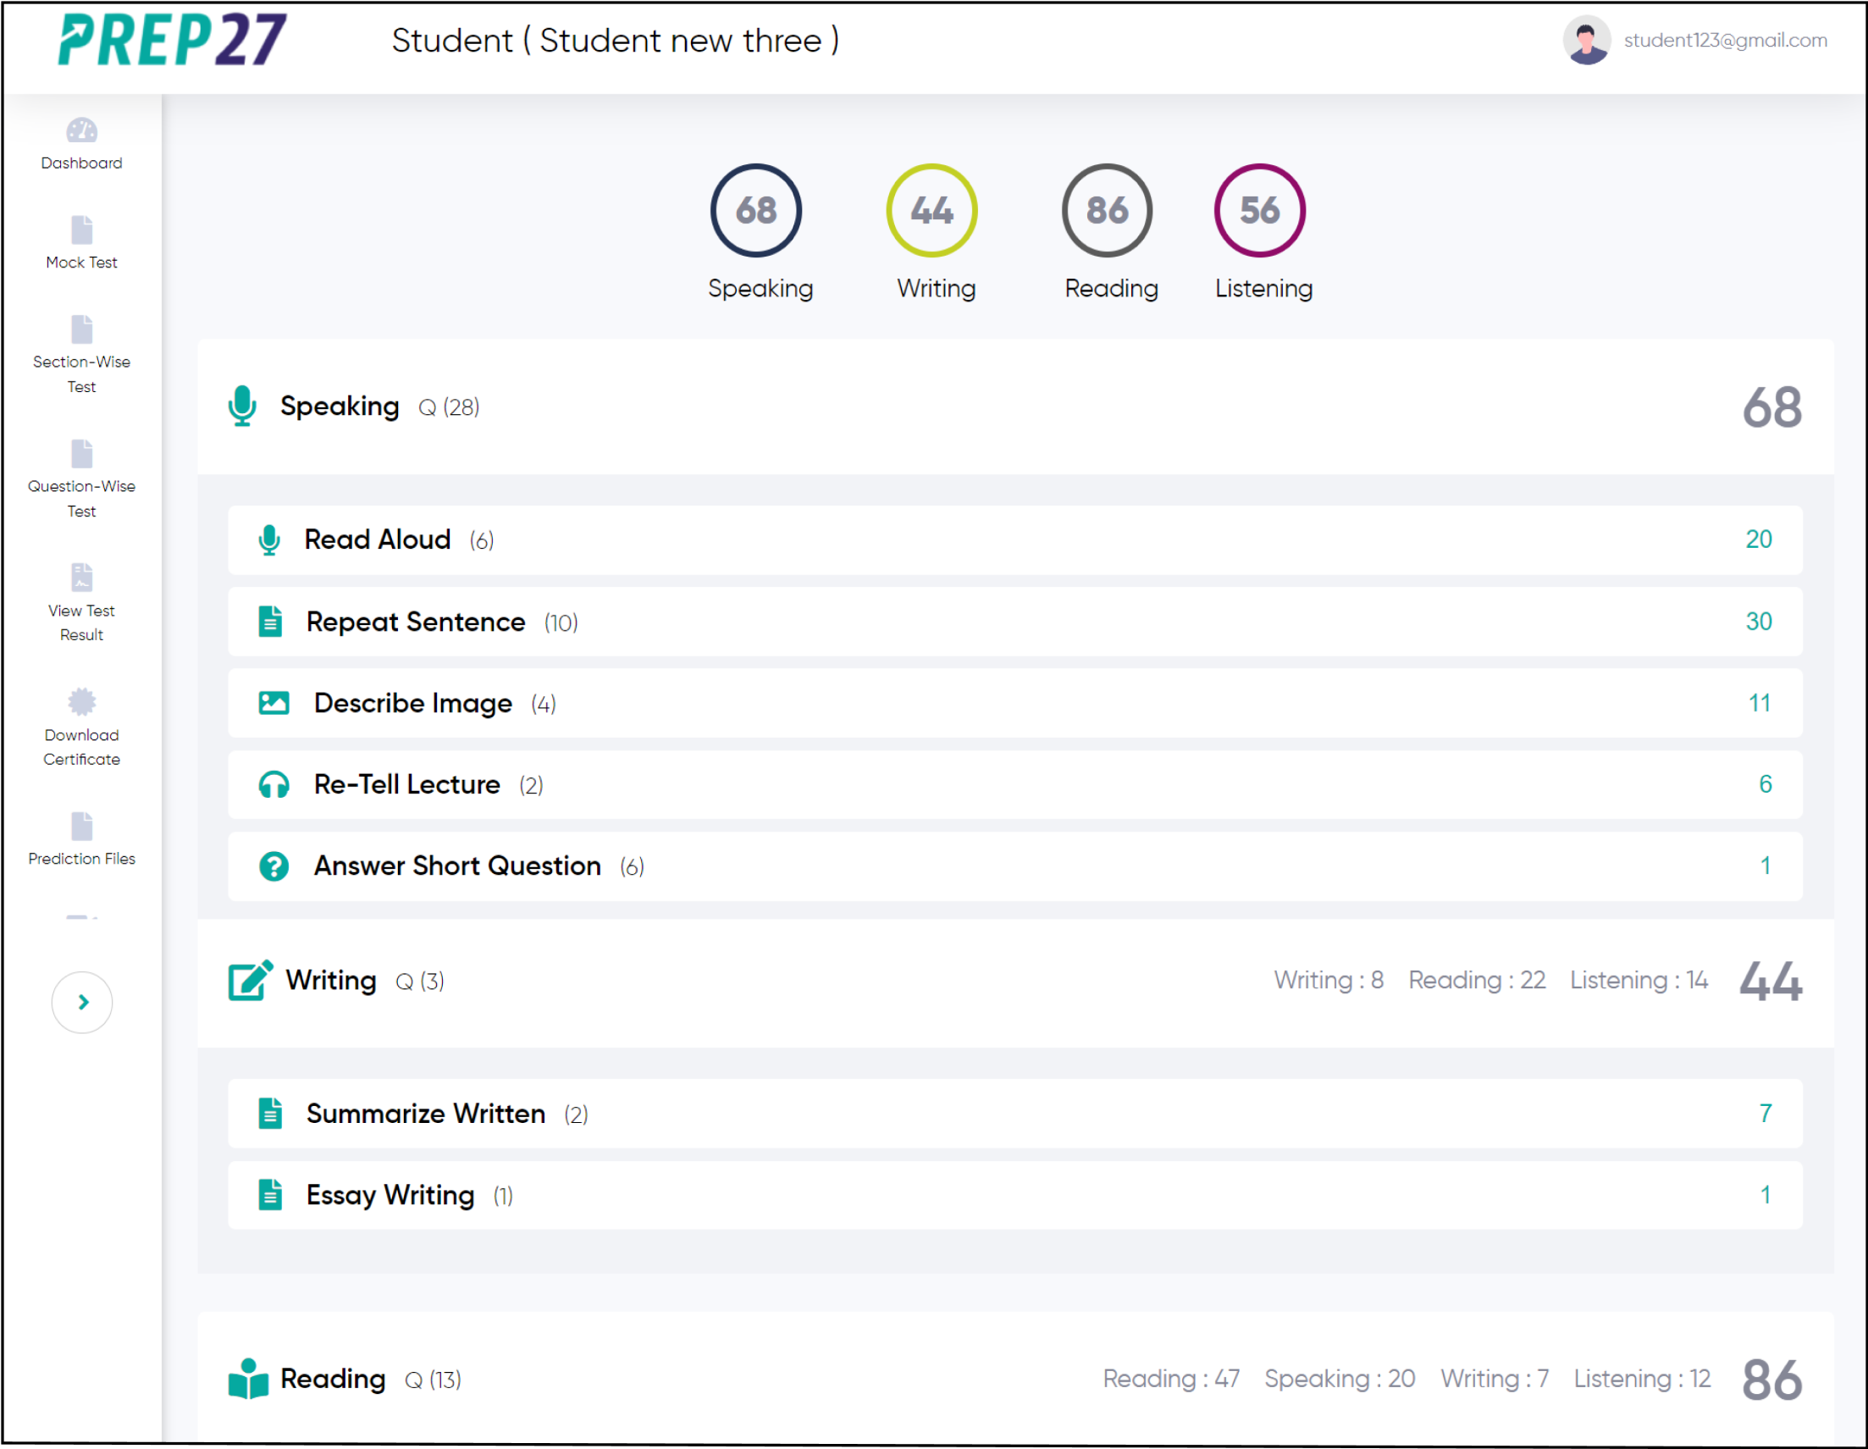Click the Writing section pencil icon
The width and height of the screenshot is (1868, 1449).
pyautogui.click(x=251, y=981)
